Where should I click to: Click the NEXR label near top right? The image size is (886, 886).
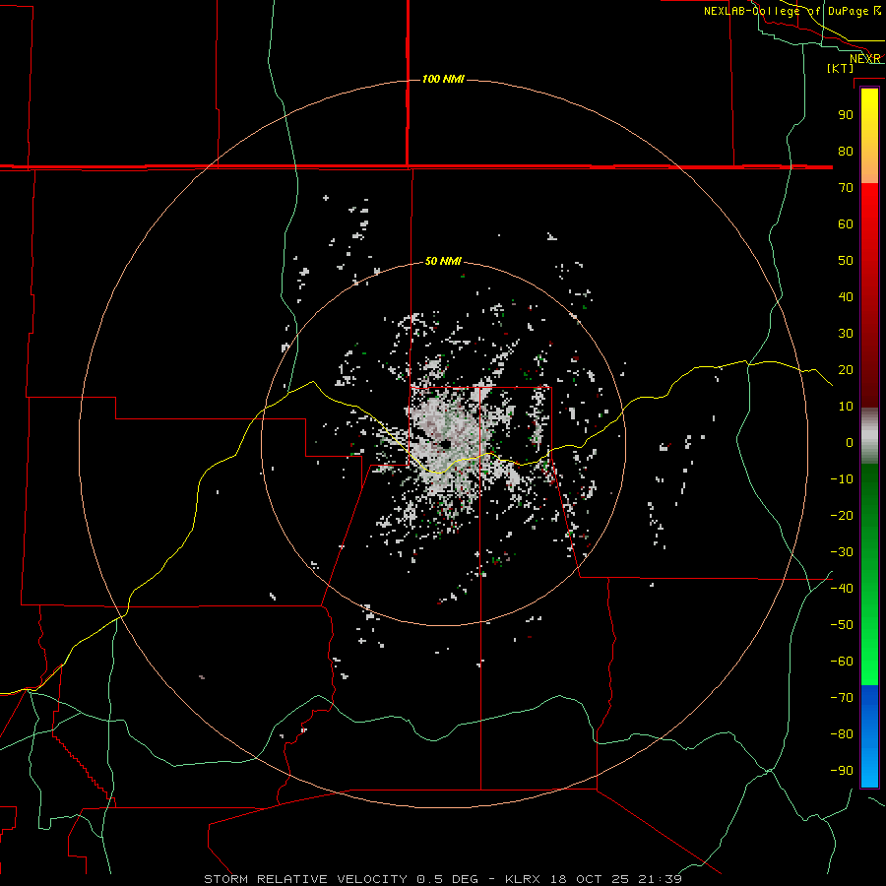pyautogui.click(x=864, y=59)
